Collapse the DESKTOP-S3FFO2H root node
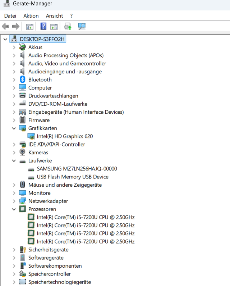Screen dimensions: 230x286 (5, 39)
